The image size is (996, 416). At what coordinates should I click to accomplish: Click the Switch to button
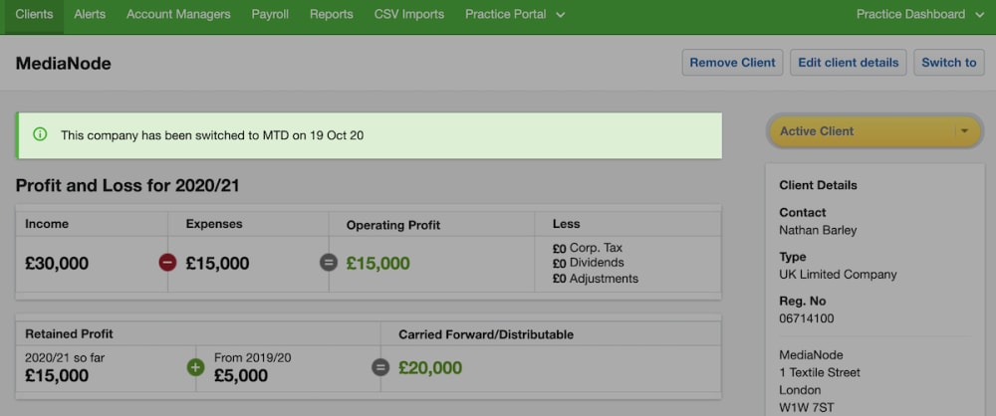click(948, 63)
